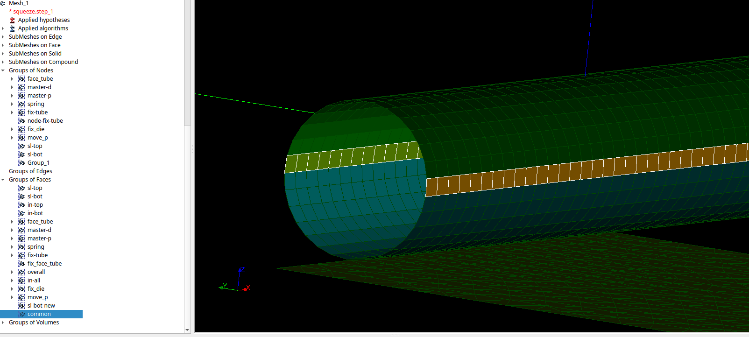Click the orange highlighted mesh band on the tube
Screen dimensions: 749x337
tap(584, 170)
